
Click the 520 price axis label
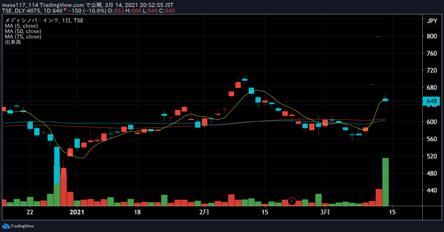click(x=431, y=156)
